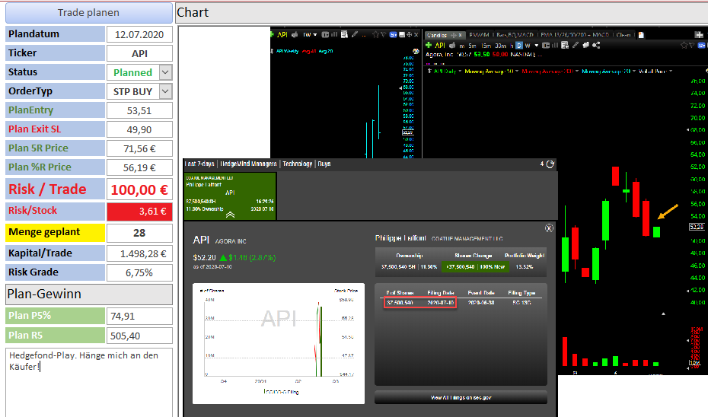Select the 5m timeframe button

pos(472,46)
